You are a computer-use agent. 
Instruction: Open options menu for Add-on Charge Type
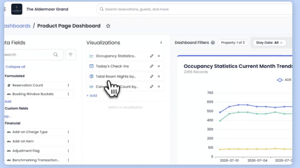pyautogui.click(x=68, y=132)
